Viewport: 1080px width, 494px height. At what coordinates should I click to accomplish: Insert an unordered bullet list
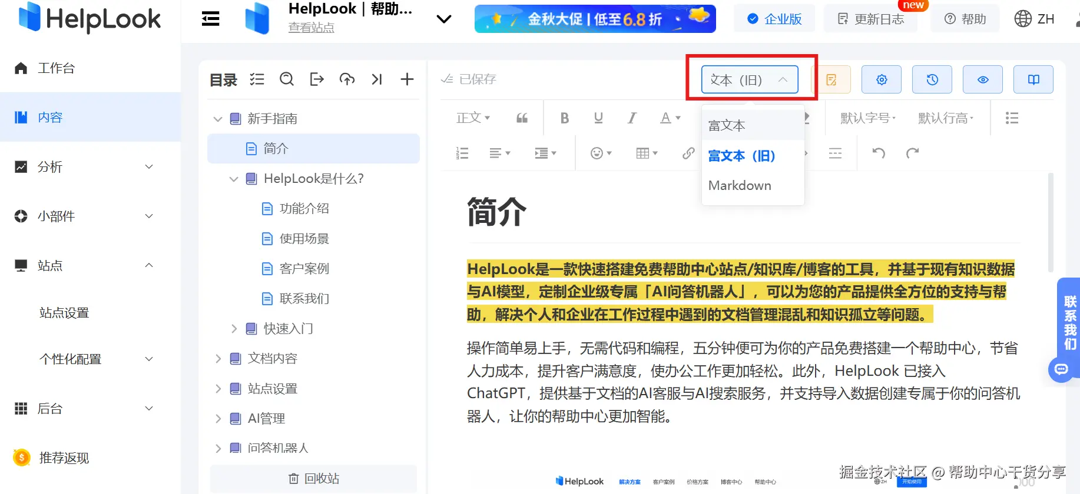click(x=1012, y=118)
